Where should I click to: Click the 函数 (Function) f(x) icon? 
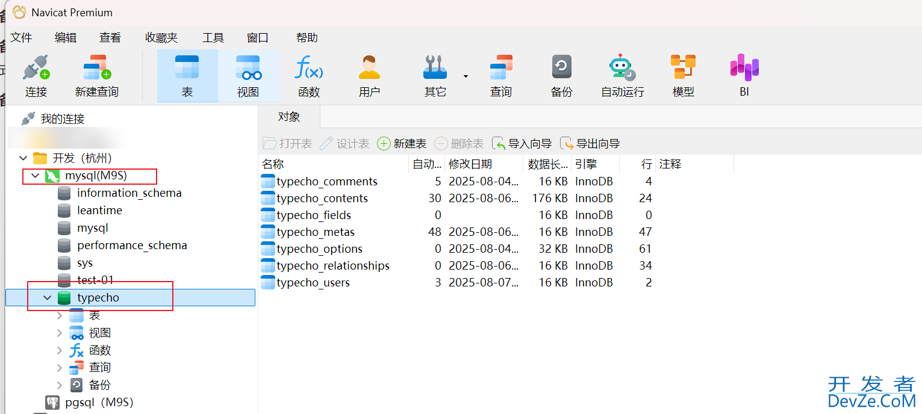(309, 68)
